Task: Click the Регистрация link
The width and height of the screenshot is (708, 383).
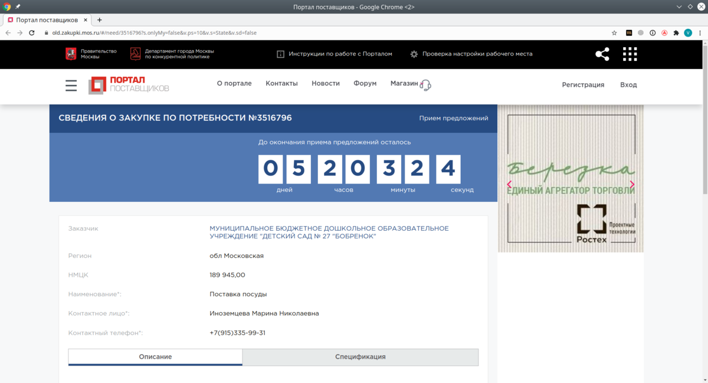Action: click(x=583, y=84)
